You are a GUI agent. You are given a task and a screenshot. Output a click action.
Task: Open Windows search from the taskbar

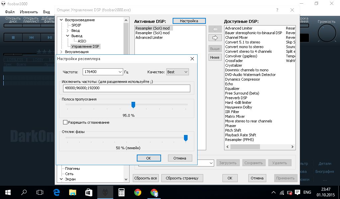point(24,192)
